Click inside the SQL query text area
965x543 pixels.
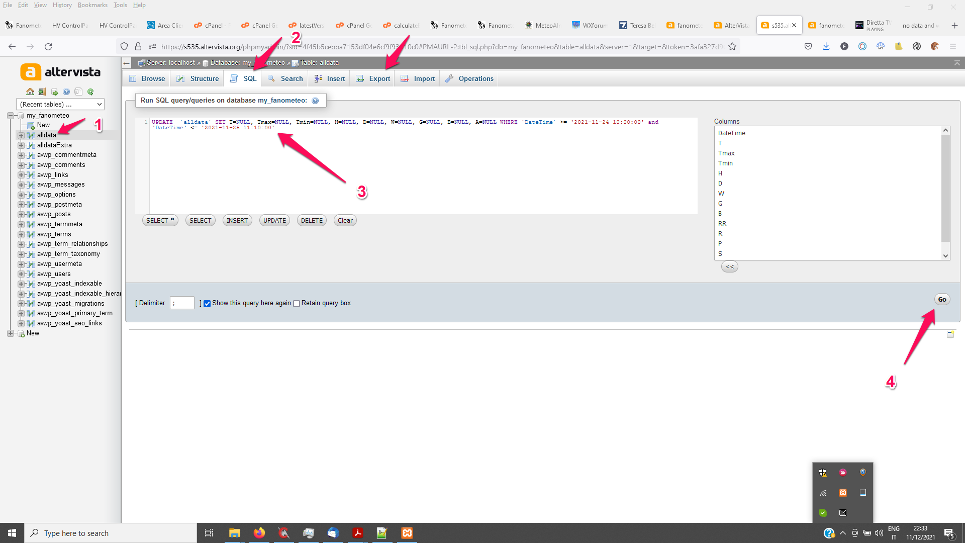(423, 166)
